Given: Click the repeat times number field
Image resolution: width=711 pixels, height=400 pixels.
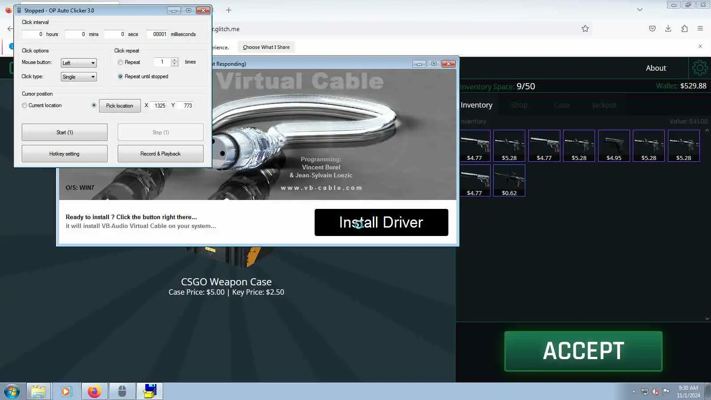Looking at the screenshot, I should pos(162,62).
